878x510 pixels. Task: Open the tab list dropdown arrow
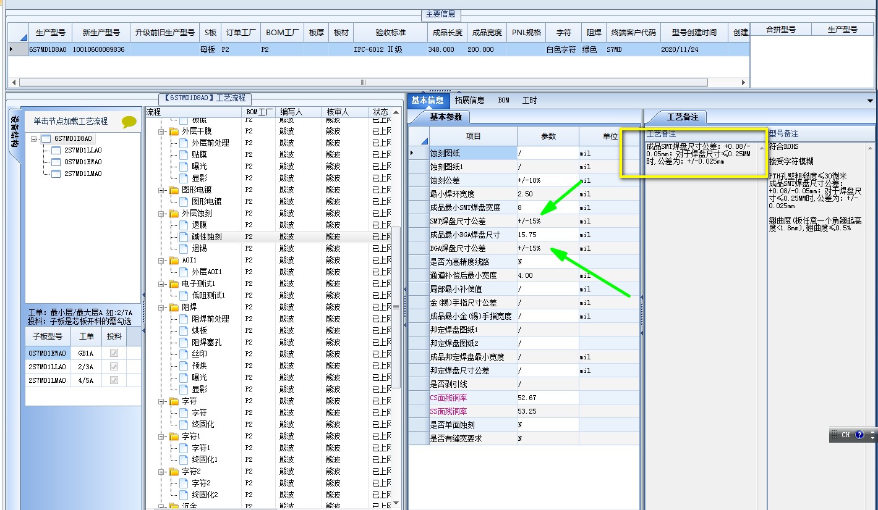click(x=871, y=101)
